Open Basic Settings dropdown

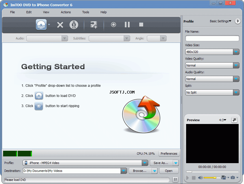click(x=221, y=21)
